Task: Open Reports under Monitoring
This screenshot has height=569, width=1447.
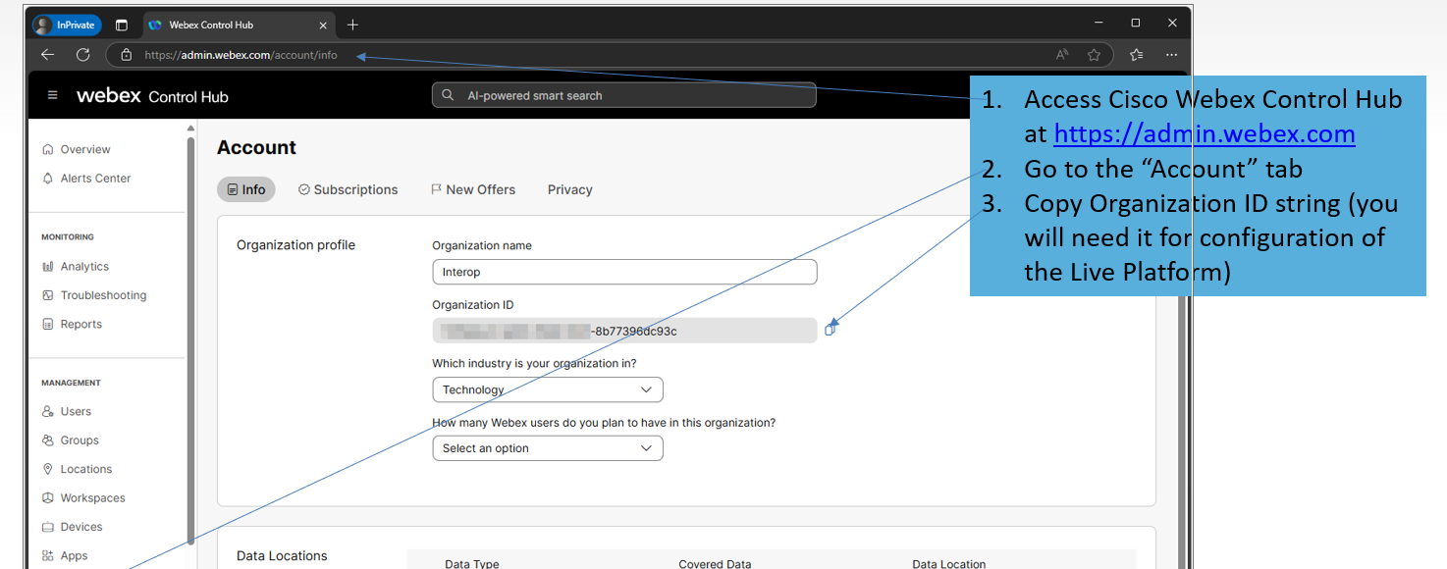Action: coord(80,324)
